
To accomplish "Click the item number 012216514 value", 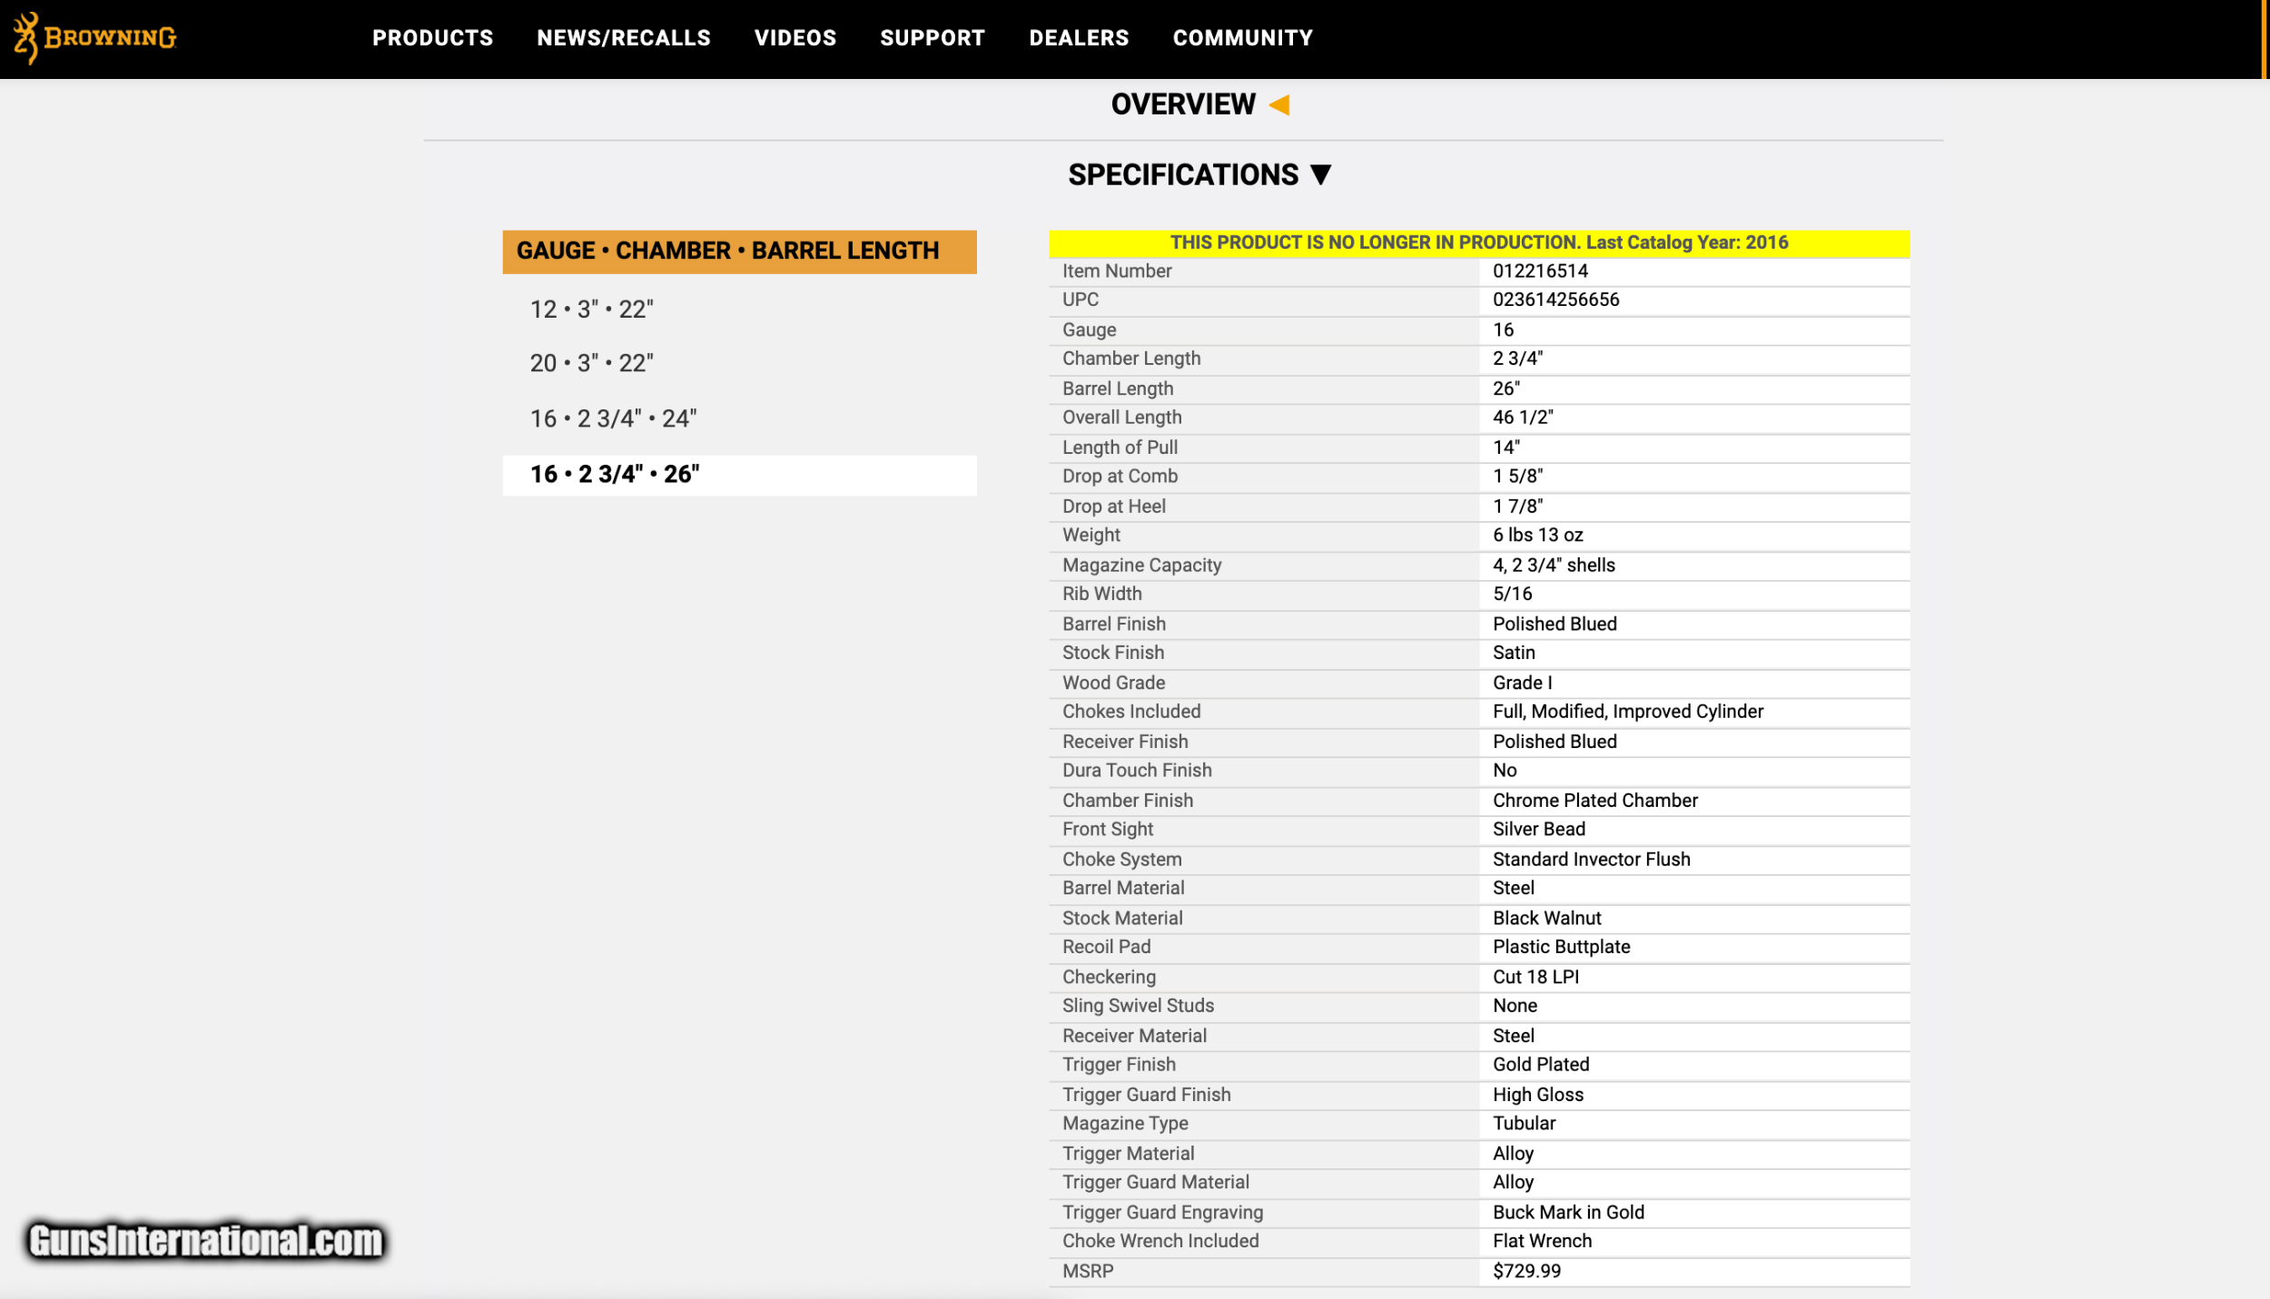I will 1540,271.
